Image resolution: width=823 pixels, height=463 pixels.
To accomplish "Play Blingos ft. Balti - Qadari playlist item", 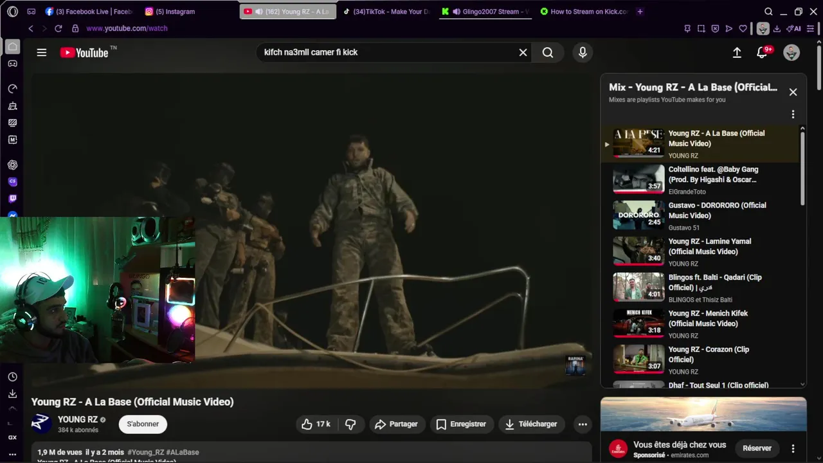I will click(701, 288).
